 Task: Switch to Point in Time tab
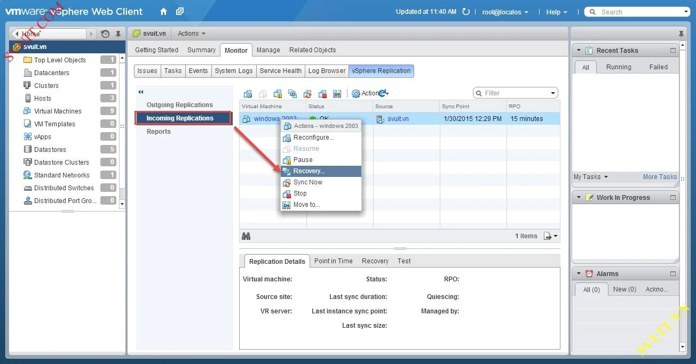coord(333,261)
